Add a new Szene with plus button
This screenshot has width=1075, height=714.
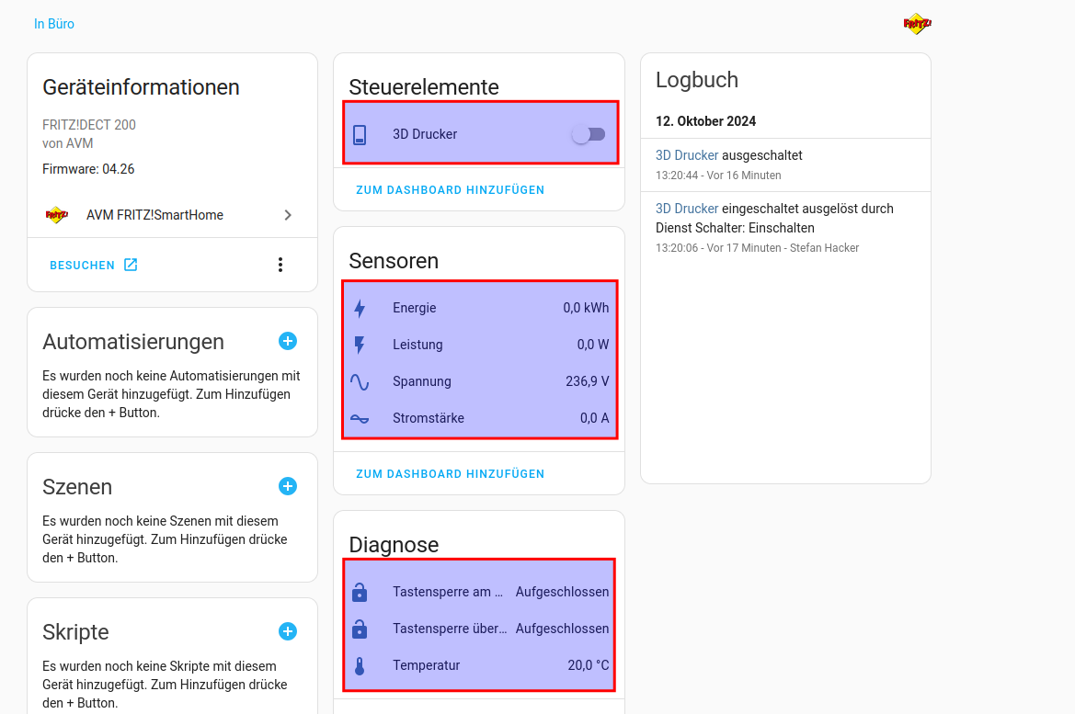pos(288,486)
